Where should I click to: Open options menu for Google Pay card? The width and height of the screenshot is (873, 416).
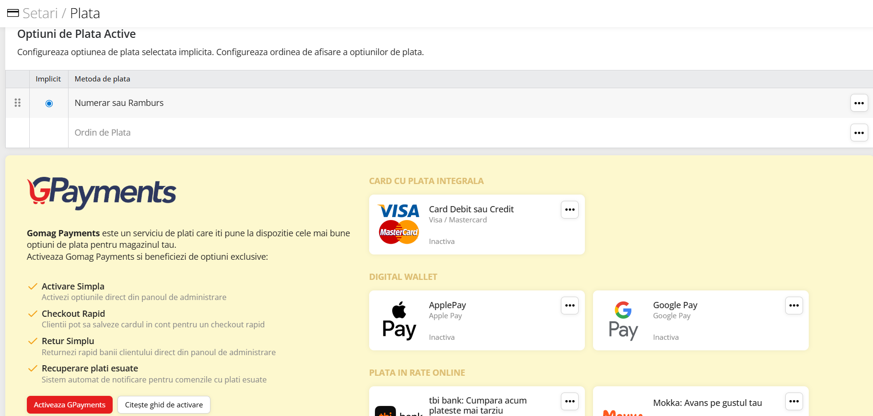pyautogui.click(x=794, y=305)
